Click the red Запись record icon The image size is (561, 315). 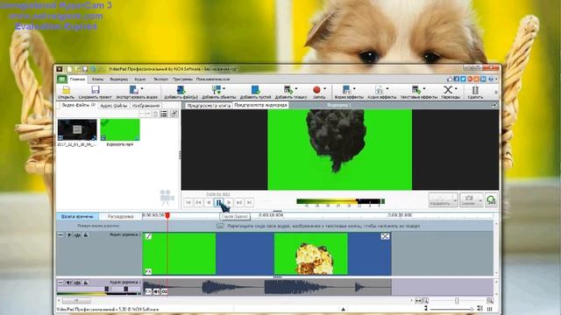click(316, 89)
